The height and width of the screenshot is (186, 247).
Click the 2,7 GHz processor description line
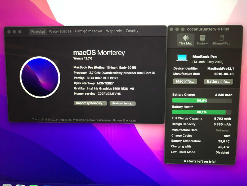pos(114,73)
